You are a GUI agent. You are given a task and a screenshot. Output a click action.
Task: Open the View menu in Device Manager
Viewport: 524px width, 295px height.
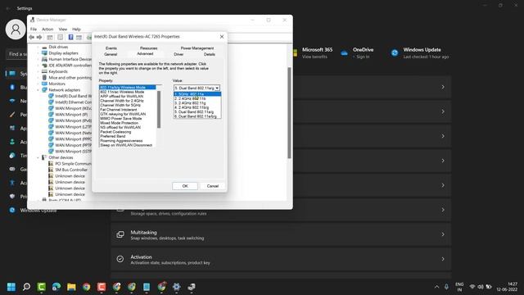click(63, 29)
